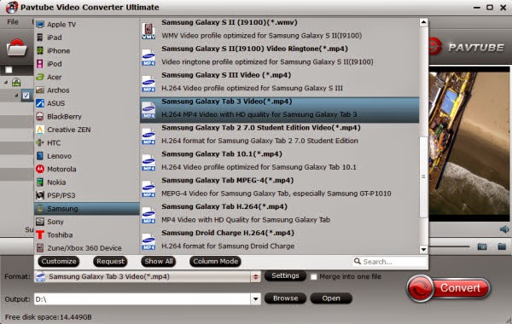512x324 pixels.
Task: Click the volume speaker icon
Action: (504, 229)
